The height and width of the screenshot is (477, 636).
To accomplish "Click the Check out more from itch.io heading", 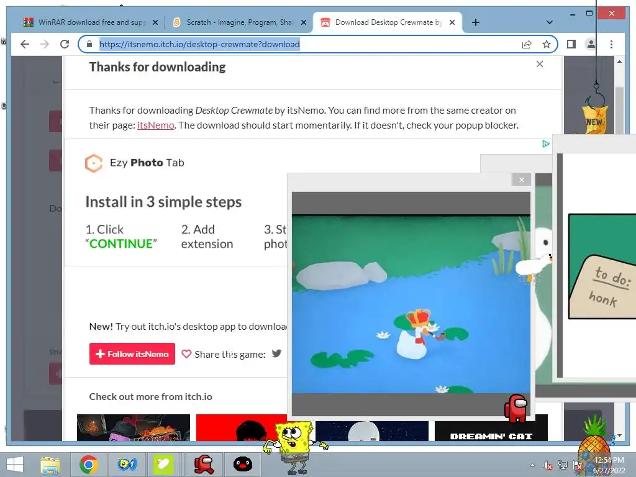I will [150, 397].
